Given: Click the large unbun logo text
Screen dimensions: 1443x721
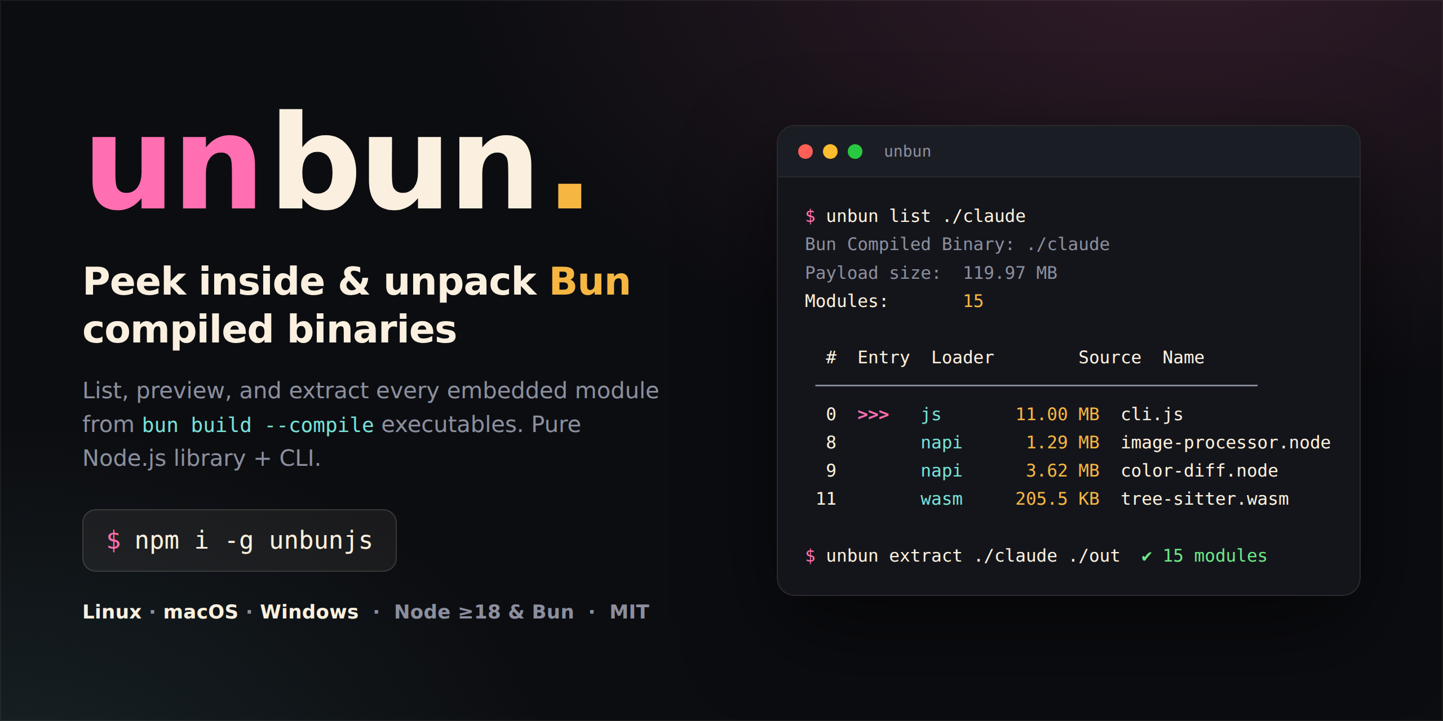Looking at the screenshot, I should pos(336,161).
